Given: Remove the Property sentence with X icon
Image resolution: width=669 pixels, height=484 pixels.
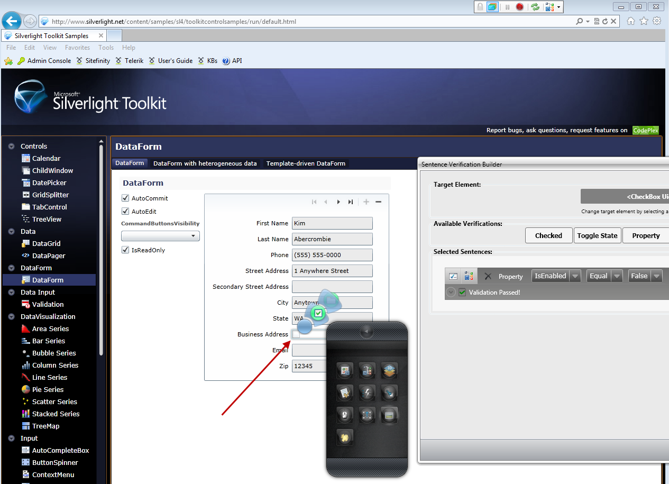Looking at the screenshot, I should pyautogui.click(x=488, y=276).
